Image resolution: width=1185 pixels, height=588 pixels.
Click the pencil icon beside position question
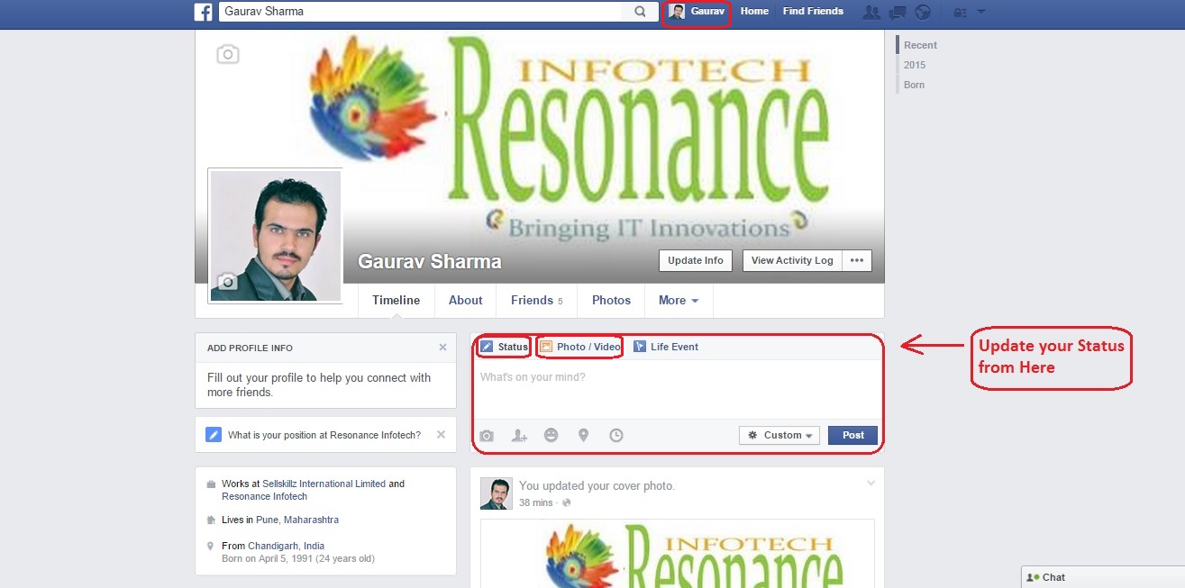pos(214,435)
